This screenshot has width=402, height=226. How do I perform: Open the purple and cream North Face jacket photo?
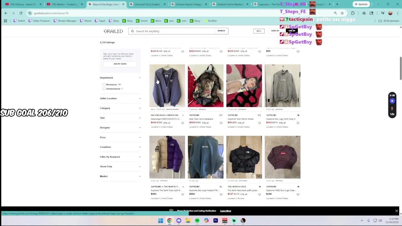point(167,157)
